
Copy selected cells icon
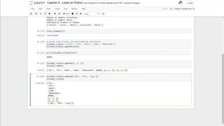click(x=45, y=14)
